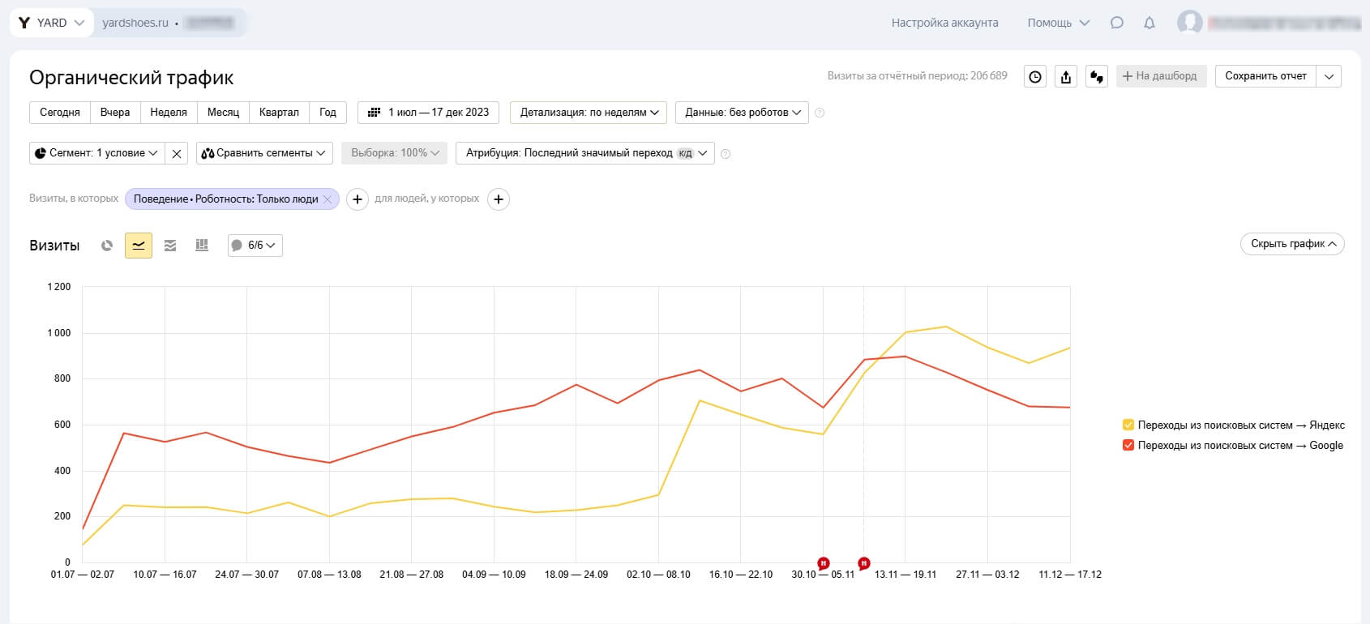Click the first red annotation marker on timeline
The image size is (1370, 624).
[x=823, y=562]
